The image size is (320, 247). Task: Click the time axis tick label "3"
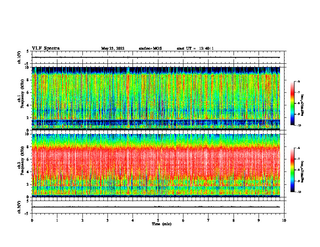pos(107,220)
